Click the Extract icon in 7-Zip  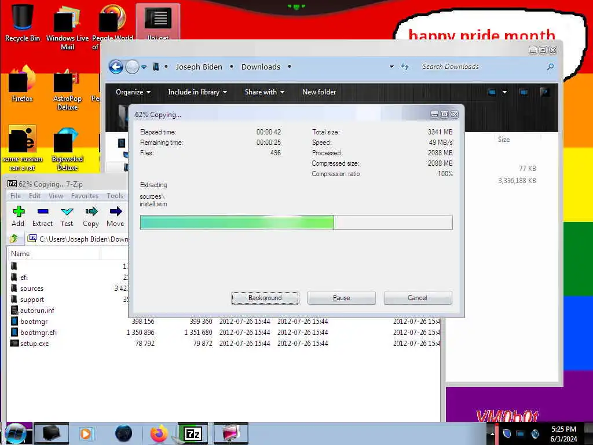click(42, 216)
